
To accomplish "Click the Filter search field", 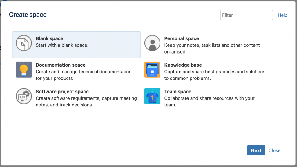I will (247, 15).
